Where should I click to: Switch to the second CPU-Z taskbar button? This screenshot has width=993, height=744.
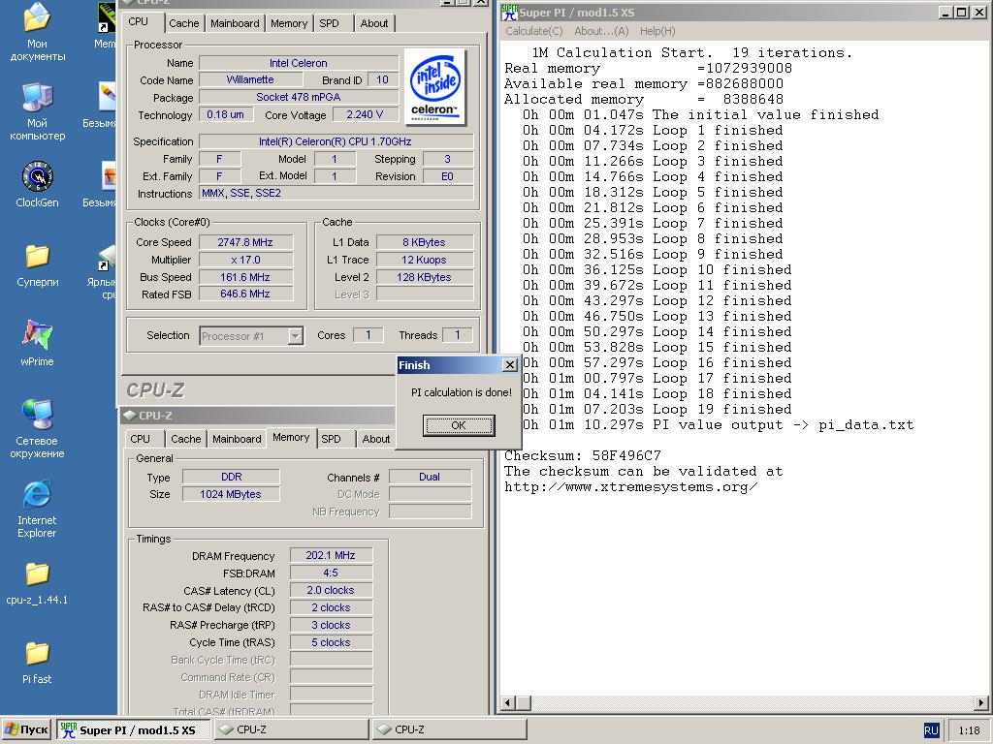450,729
